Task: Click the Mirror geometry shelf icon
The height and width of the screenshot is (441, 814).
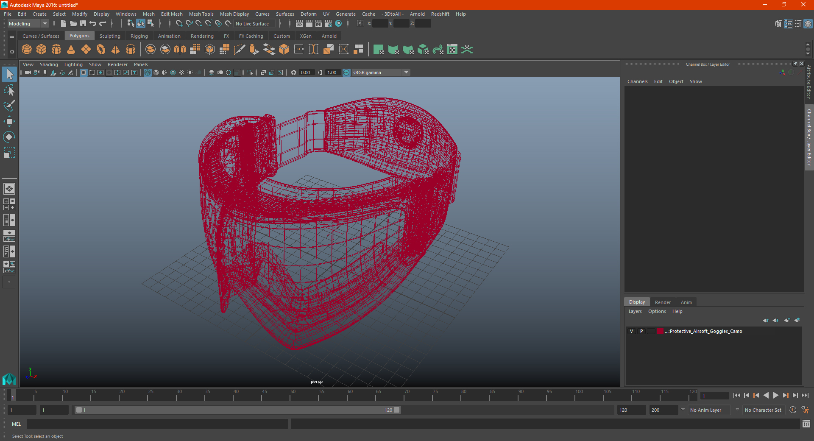Action: click(x=180, y=50)
